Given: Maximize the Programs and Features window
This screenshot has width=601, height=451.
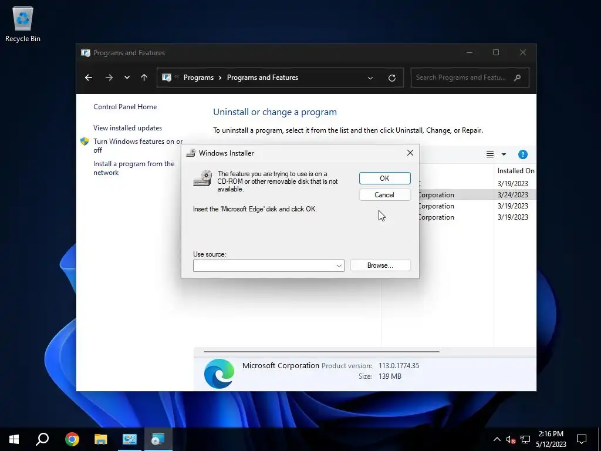Looking at the screenshot, I should 496,52.
